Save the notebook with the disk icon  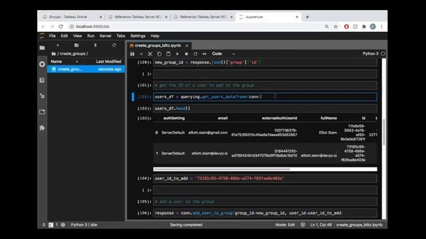pyautogui.click(x=132, y=54)
